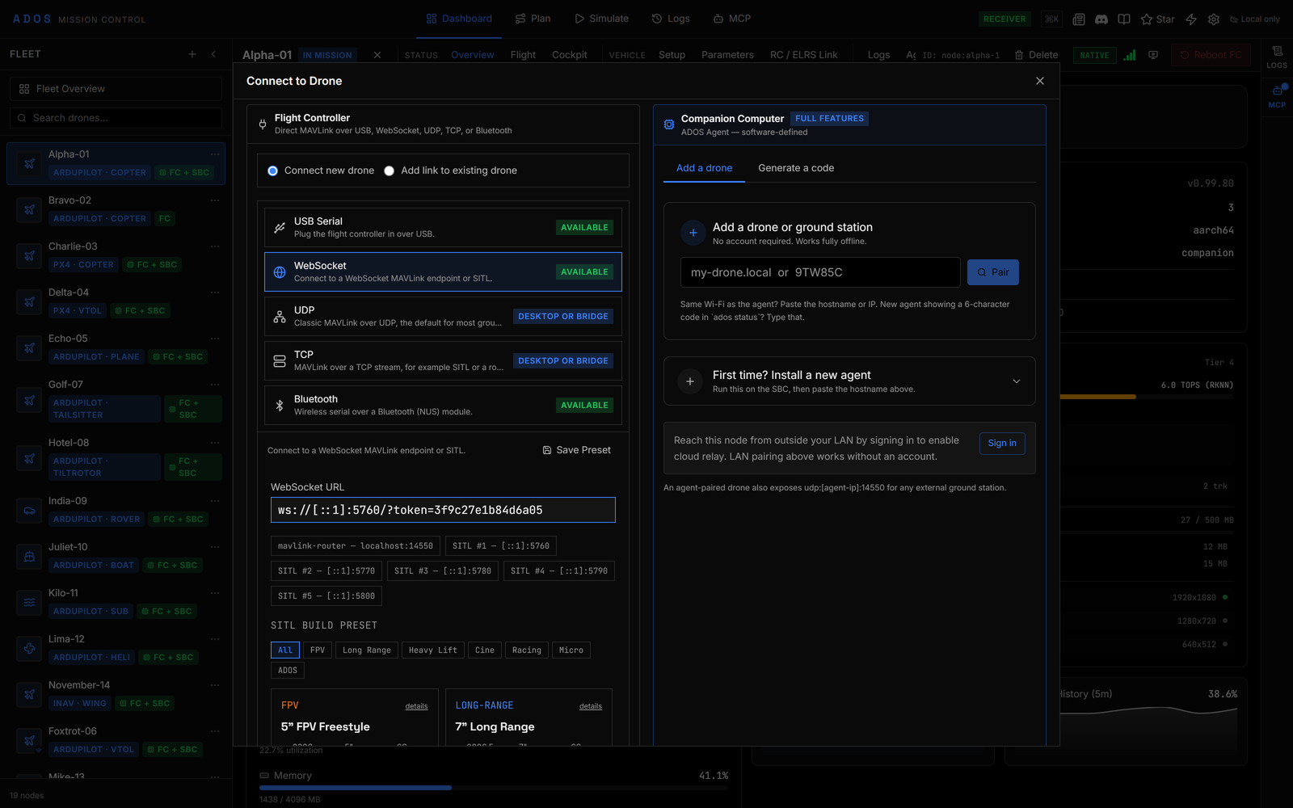Open Charlie-03 options menu
The height and width of the screenshot is (808, 1293).
pyautogui.click(x=215, y=246)
